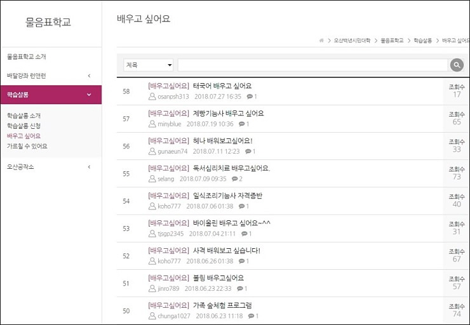Click comment bubble icon on post 55

click(x=234, y=179)
